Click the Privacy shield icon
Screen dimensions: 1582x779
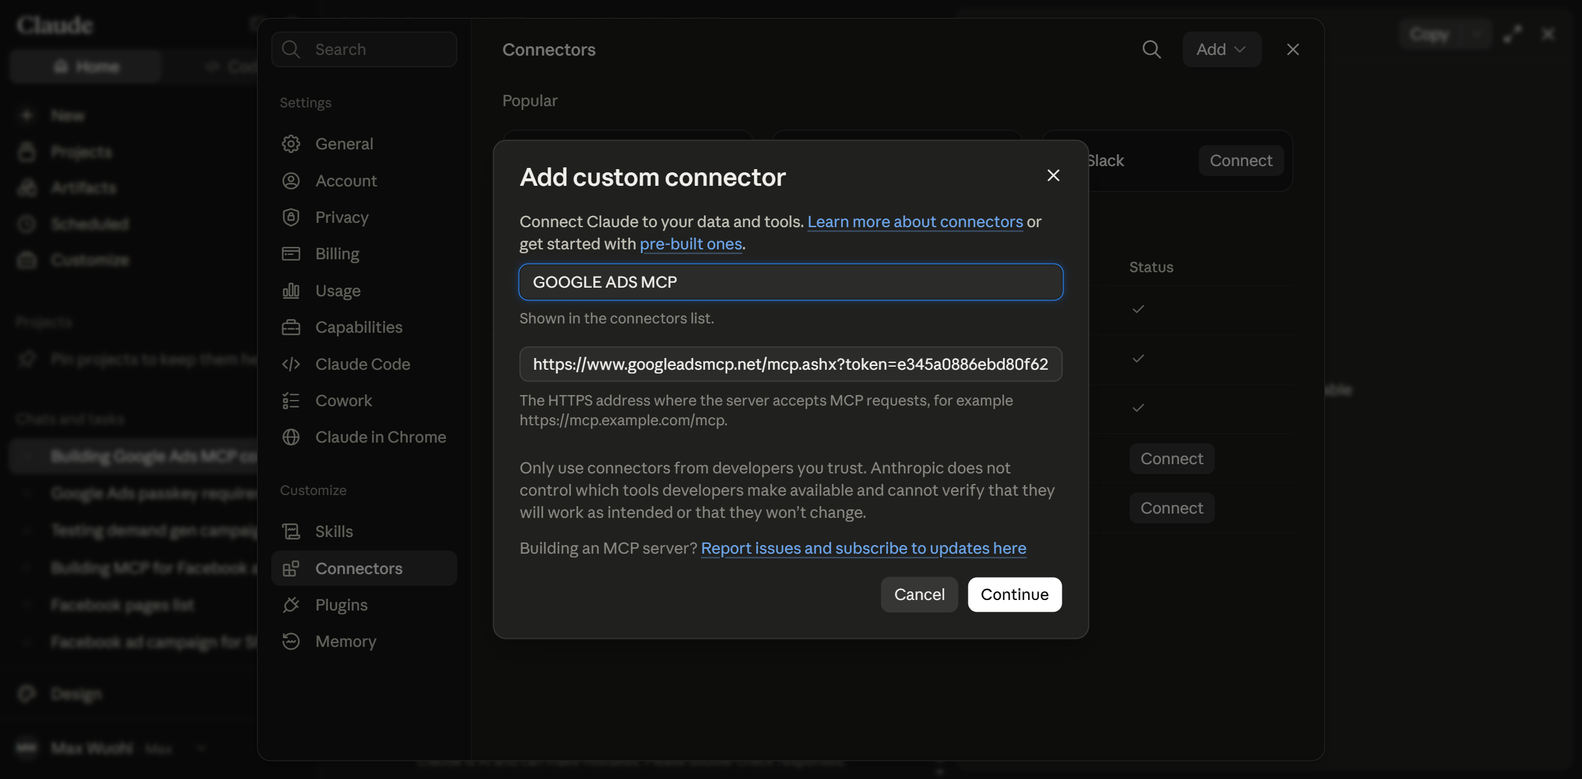291,217
